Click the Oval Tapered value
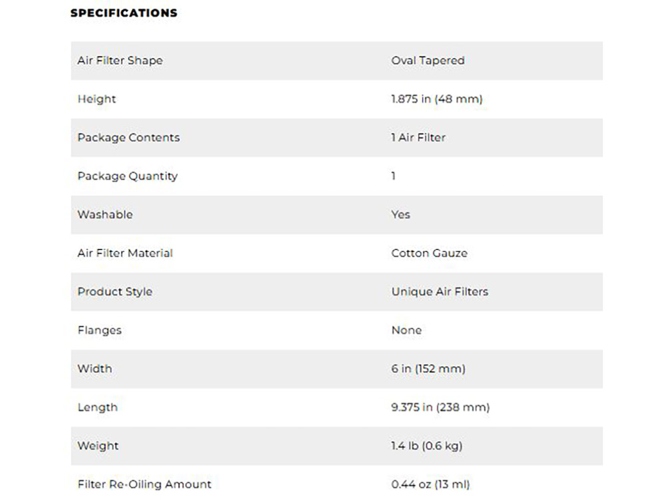This screenshot has height=499, width=666. pos(428,61)
